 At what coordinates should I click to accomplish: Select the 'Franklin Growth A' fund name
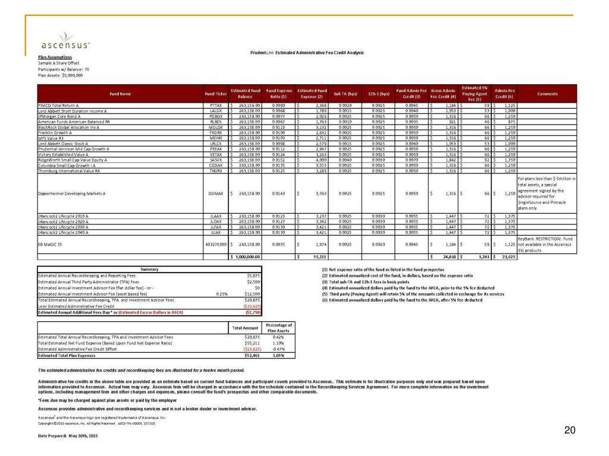[55, 132]
